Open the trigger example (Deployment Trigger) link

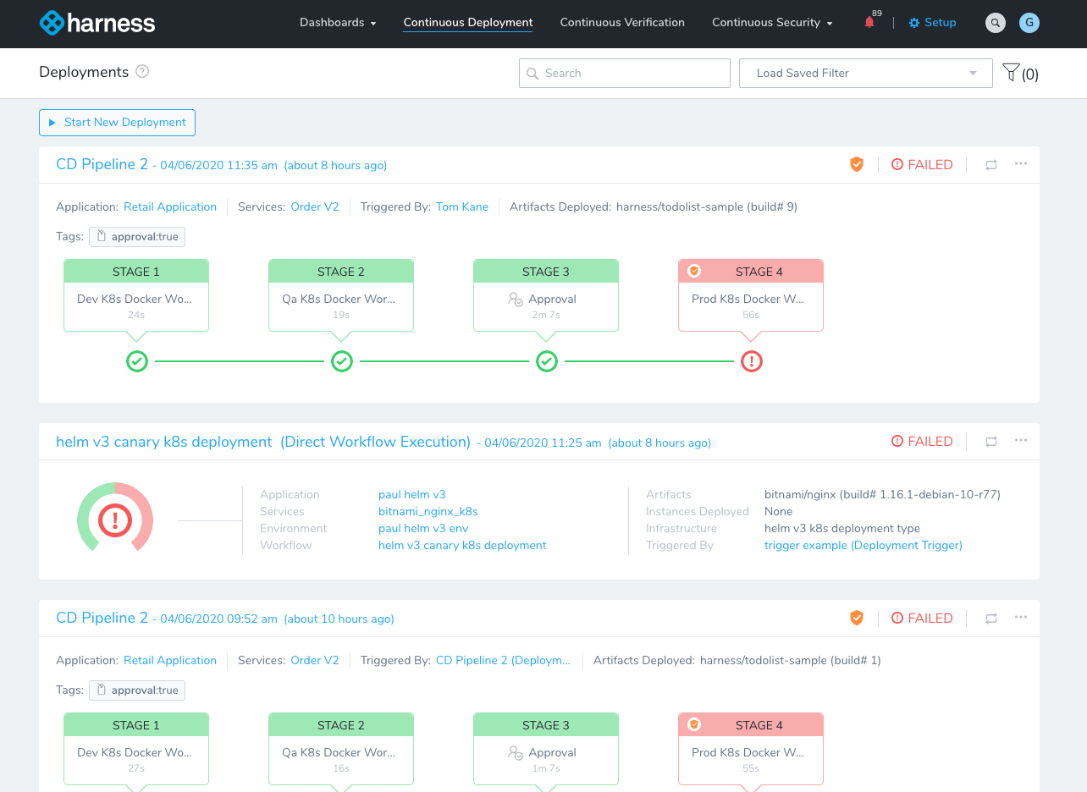click(863, 546)
